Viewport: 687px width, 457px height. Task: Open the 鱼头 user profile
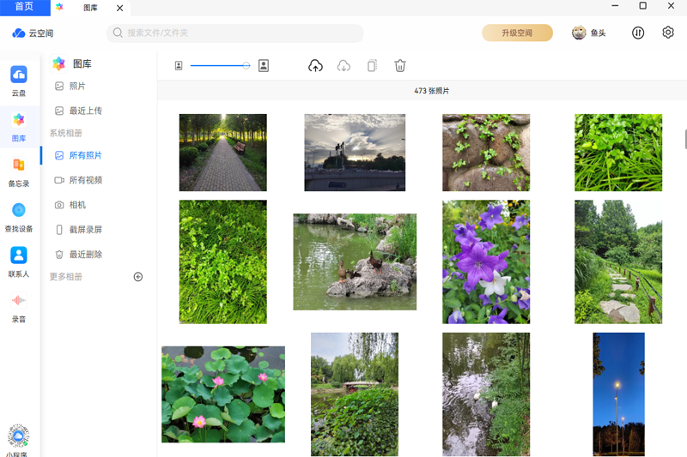589,33
